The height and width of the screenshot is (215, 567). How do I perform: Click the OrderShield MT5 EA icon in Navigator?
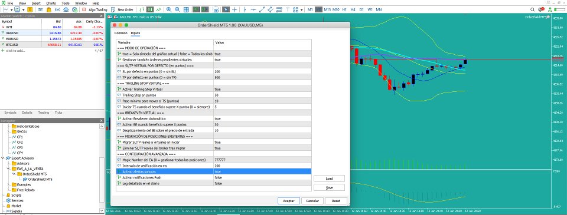pos(25,179)
